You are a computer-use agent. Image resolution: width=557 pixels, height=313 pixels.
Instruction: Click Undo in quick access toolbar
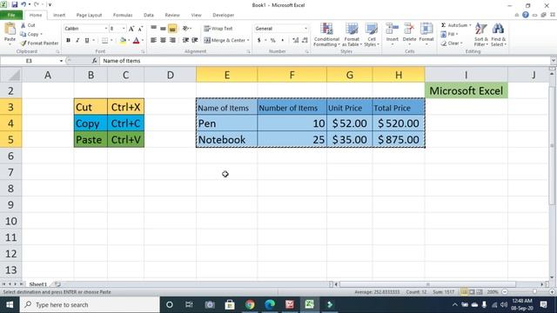click(x=23, y=4)
